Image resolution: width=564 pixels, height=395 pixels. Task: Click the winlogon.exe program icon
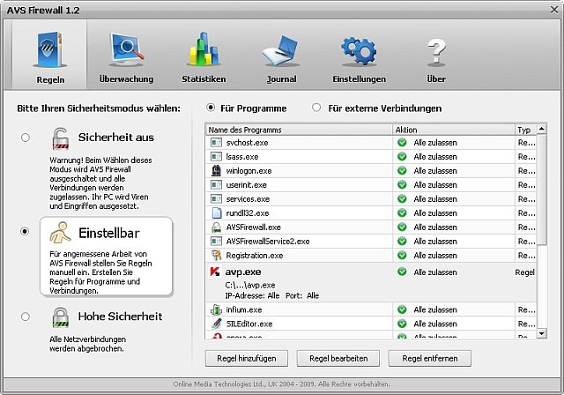(216, 170)
